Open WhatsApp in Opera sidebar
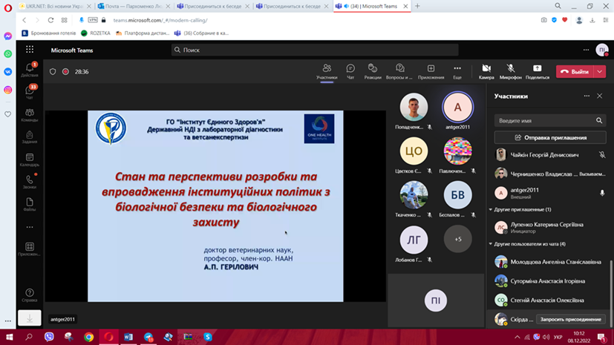The width and height of the screenshot is (614, 345). coord(8,54)
